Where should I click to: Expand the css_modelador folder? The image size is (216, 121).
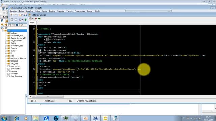click(6, 41)
